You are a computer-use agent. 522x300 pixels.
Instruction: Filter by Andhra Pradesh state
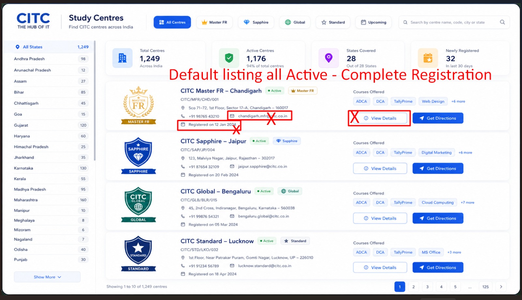(51, 59)
